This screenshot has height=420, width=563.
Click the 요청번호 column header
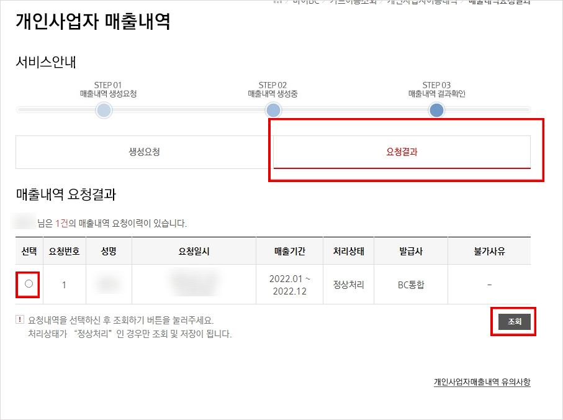coord(65,251)
